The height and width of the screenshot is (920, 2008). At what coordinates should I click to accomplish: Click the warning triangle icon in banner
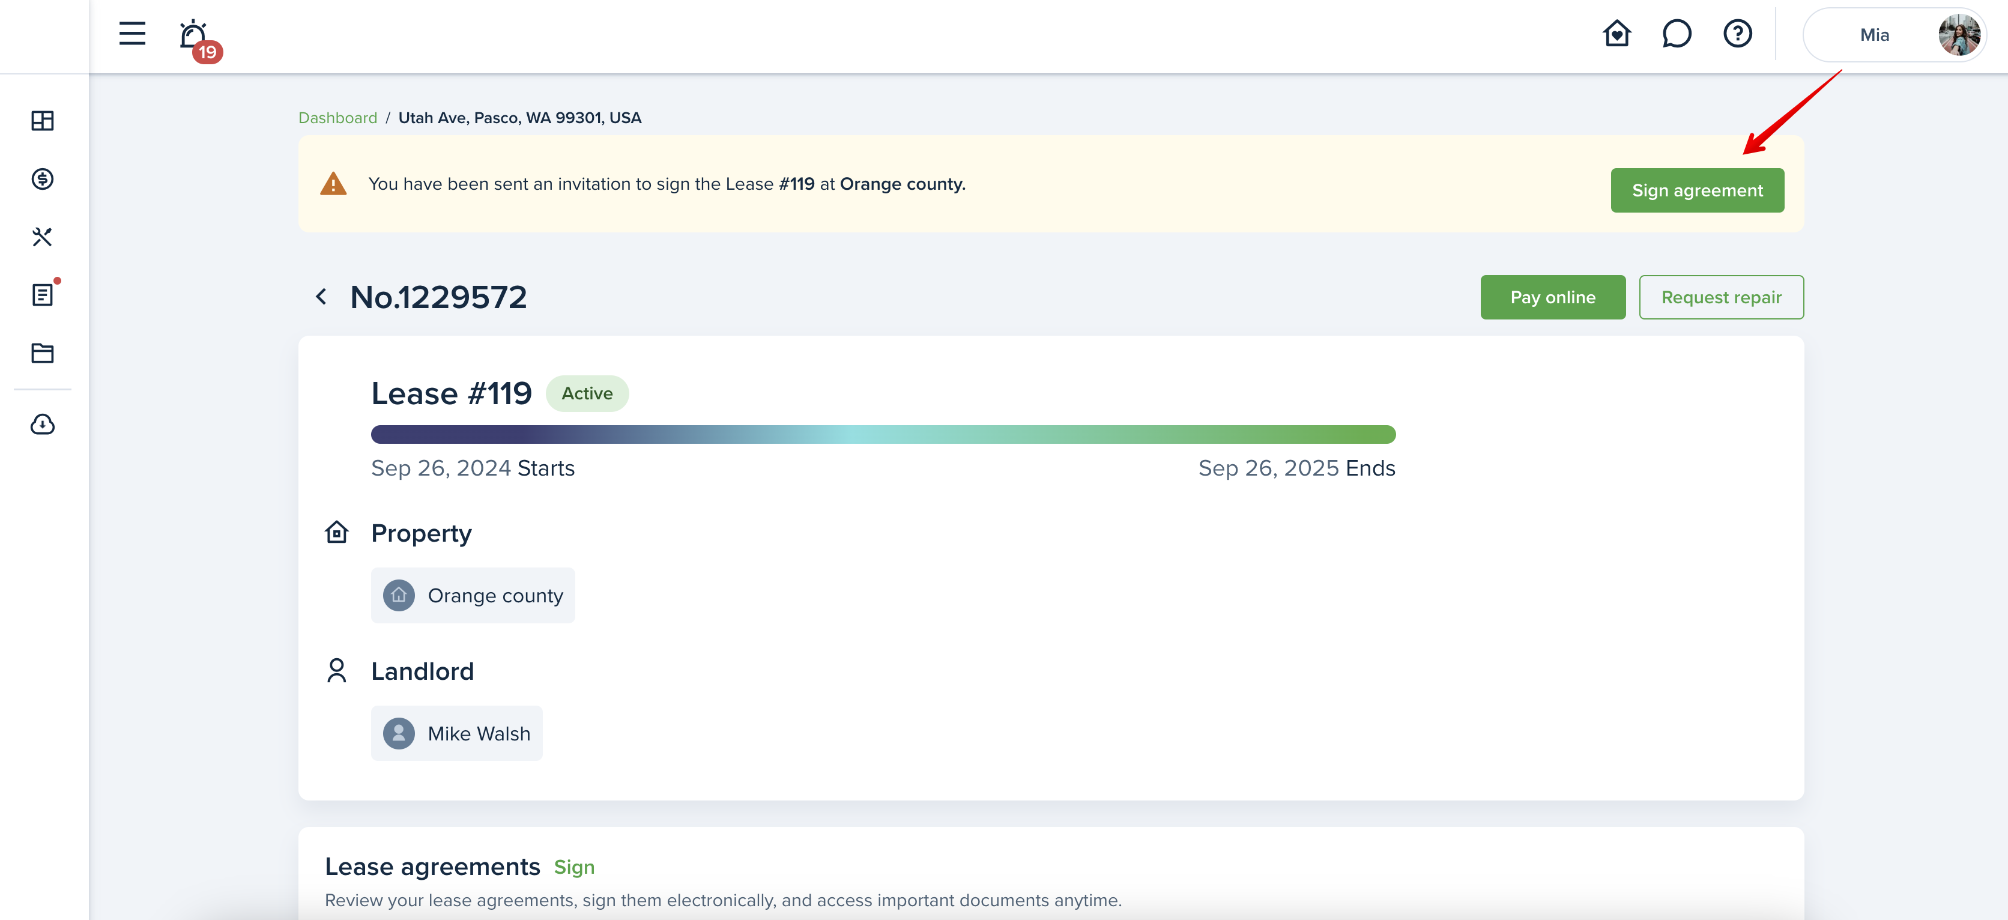tap(334, 184)
